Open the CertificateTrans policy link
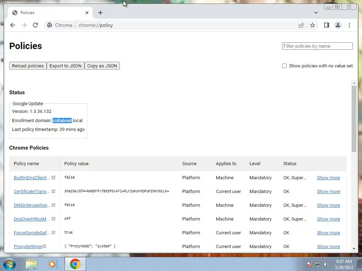Viewport: 362px width, 271px height. (31, 192)
